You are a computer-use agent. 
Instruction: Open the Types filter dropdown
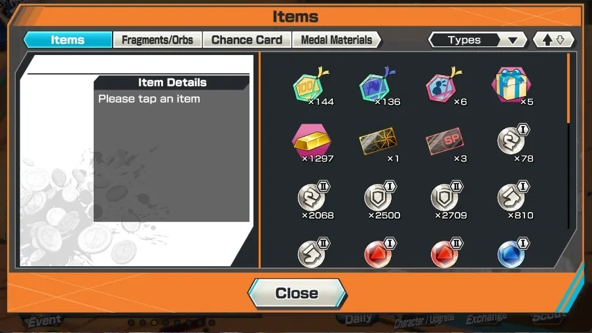pos(477,40)
